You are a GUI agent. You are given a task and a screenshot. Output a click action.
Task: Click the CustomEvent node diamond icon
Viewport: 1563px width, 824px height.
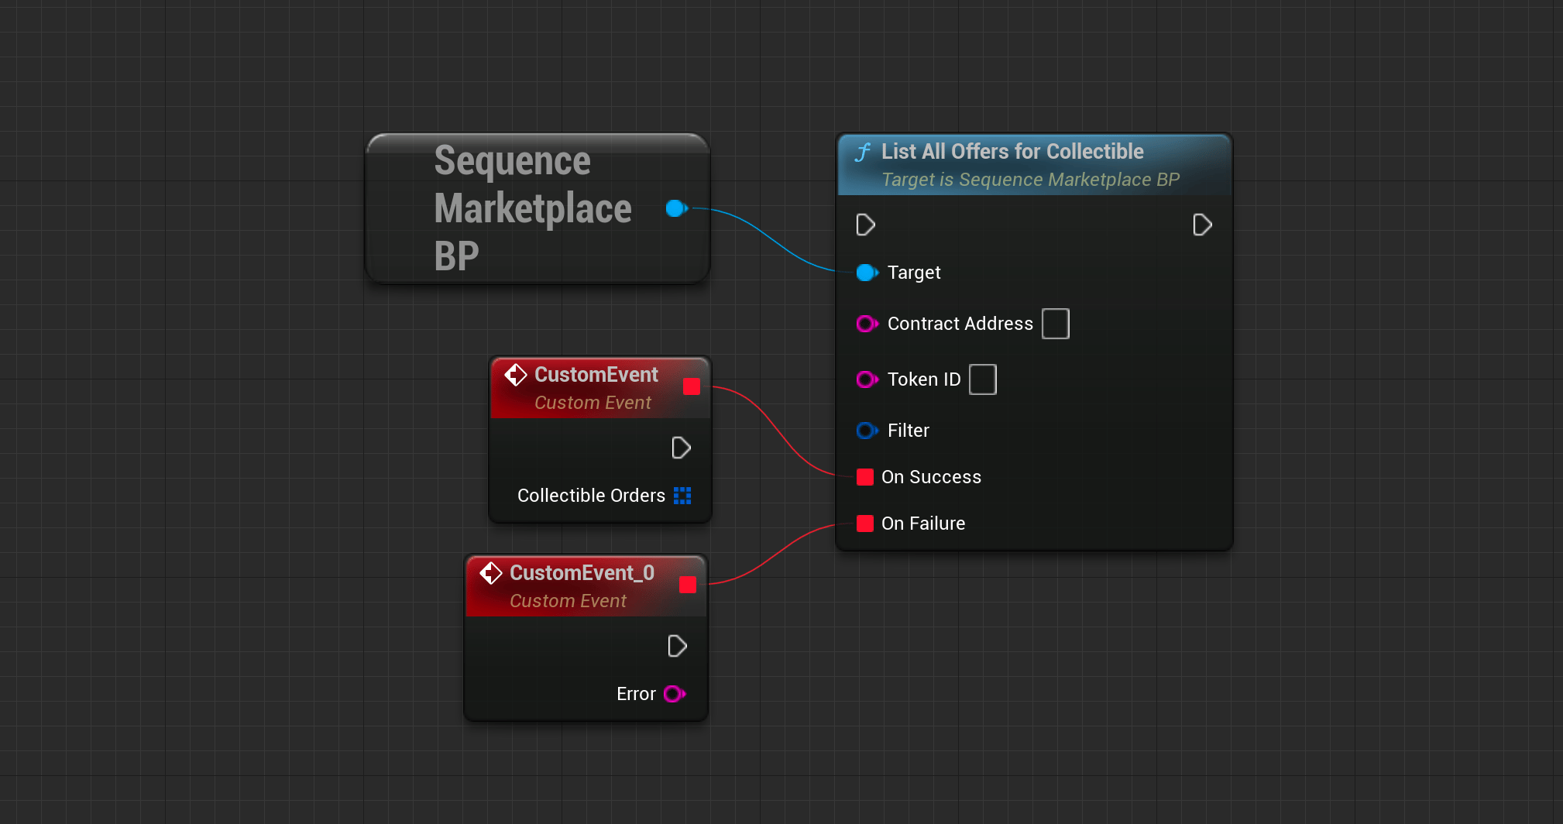click(516, 375)
